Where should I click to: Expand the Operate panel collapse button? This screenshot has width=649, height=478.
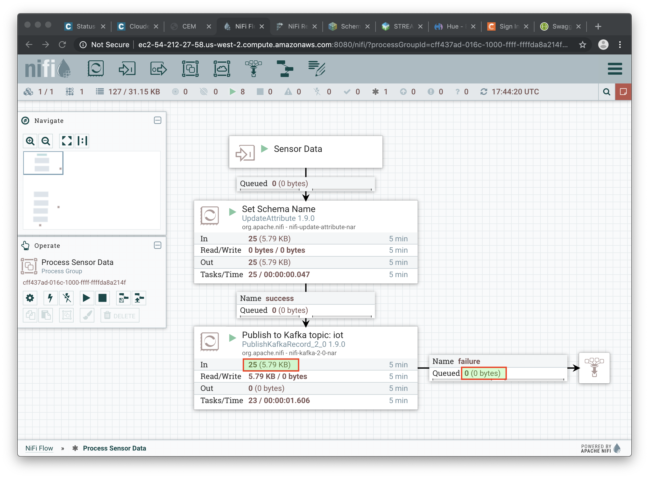[x=158, y=245]
